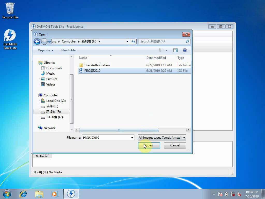Open the File name history dropdown

point(132,138)
